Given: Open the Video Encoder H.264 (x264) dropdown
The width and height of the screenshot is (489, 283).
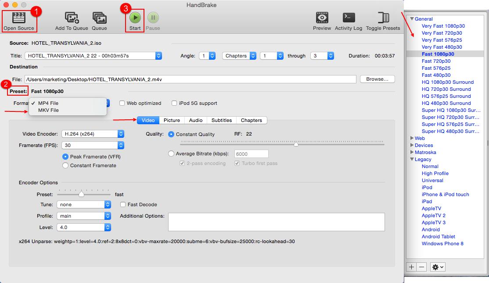Looking at the screenshot, I should 93,134.
